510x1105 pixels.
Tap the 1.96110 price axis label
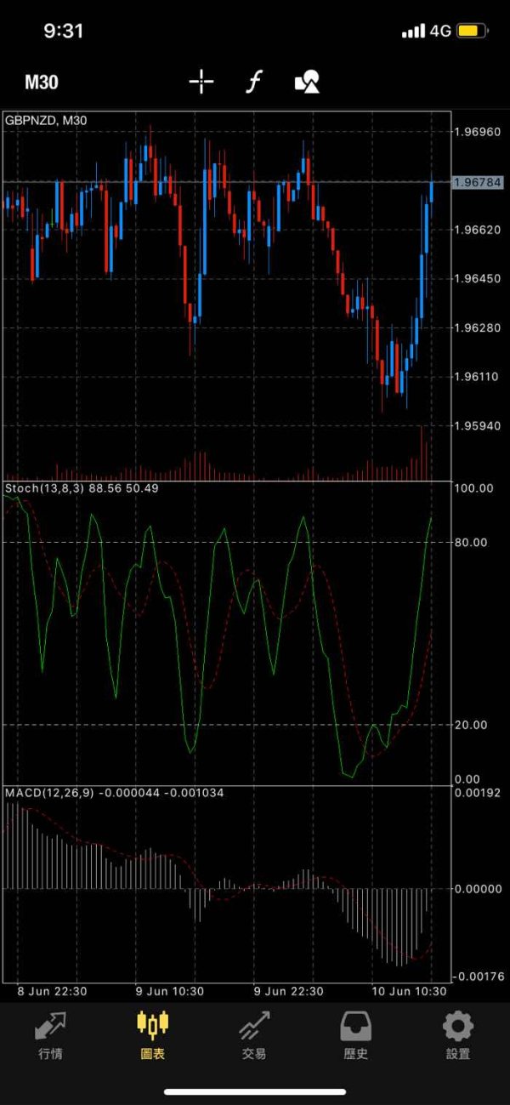tap(478, 376)
